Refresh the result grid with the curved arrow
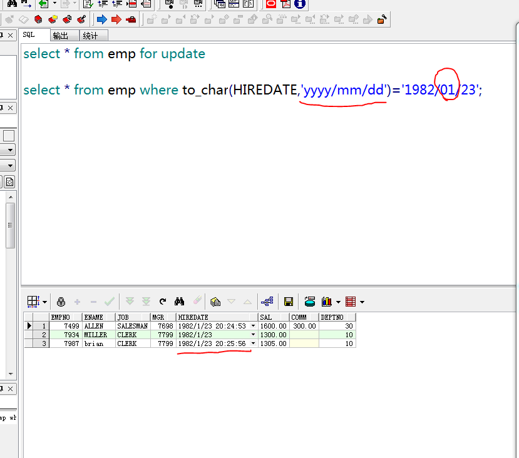The width and height of the screenshot is (519, 458). [163, 301]
